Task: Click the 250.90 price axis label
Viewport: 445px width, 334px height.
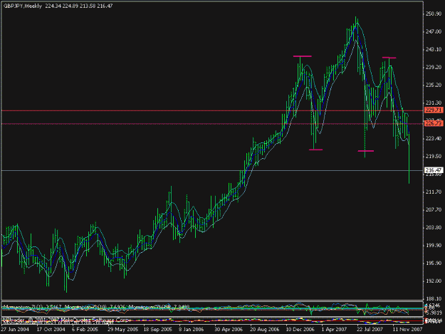Action: pos(434,14)
